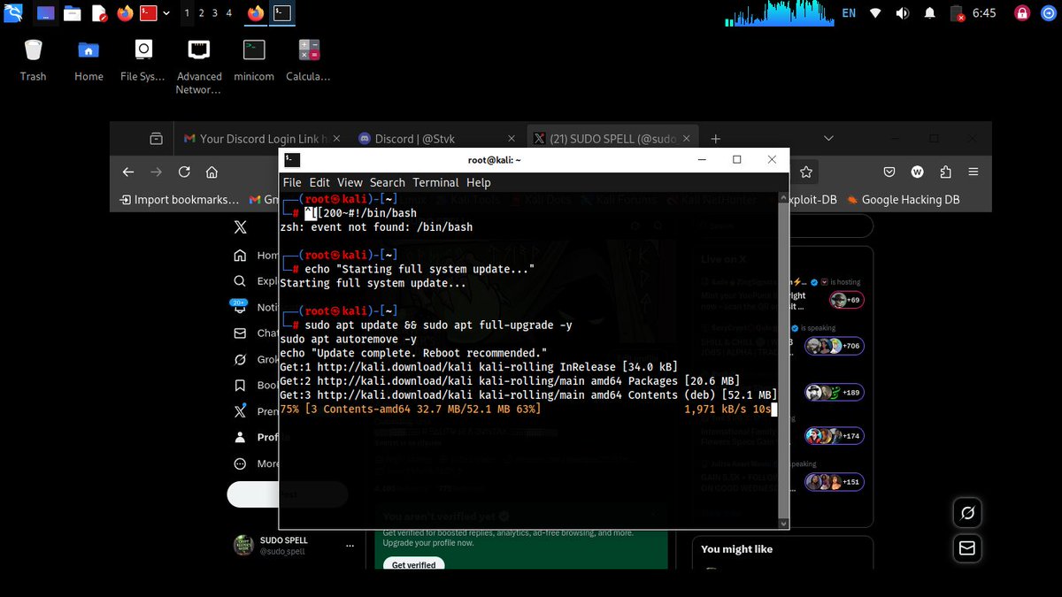Launch minicom from the desktop
1062x597 pixels.
tap(254, 50)
